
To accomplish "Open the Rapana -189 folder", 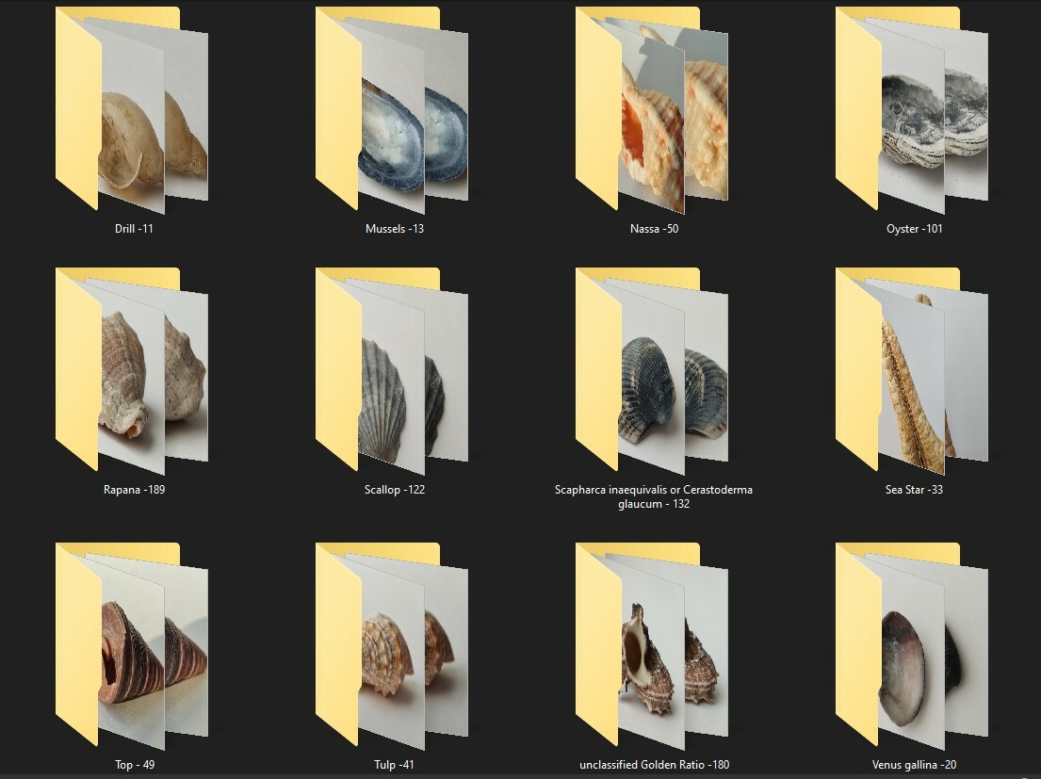I will 132,372.
